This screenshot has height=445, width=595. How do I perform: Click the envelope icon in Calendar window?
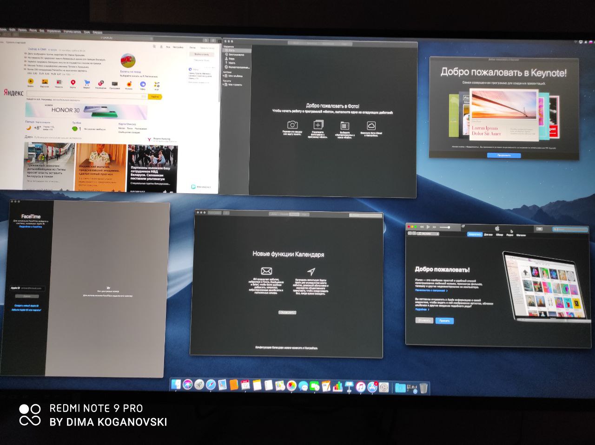[x=266, y=271]
